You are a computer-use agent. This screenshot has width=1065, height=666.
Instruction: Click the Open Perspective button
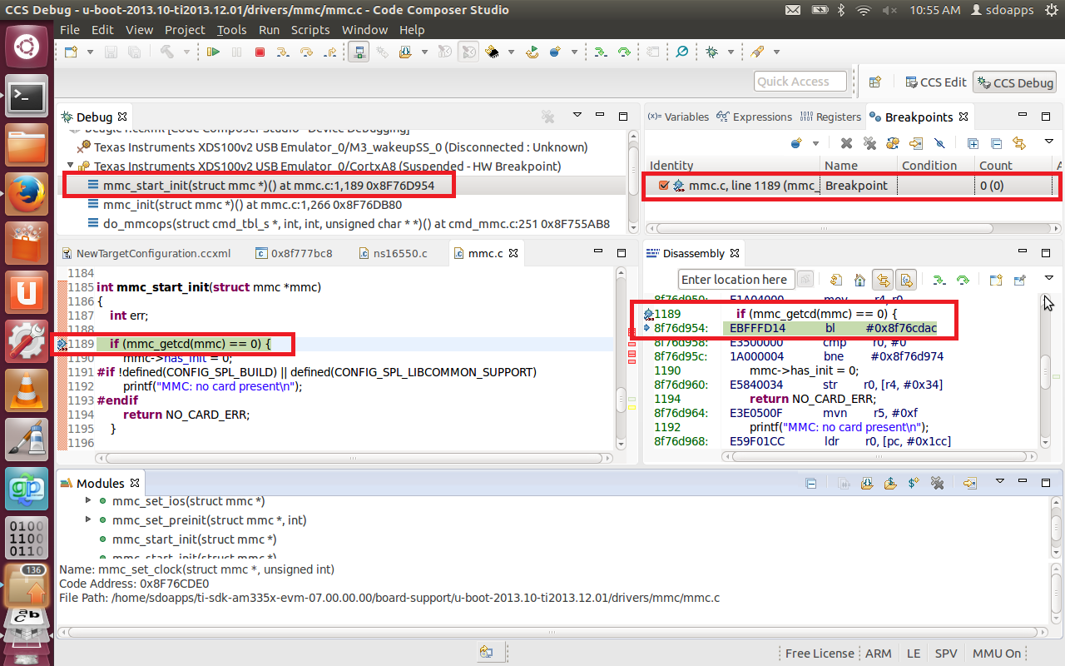point(874,82)
